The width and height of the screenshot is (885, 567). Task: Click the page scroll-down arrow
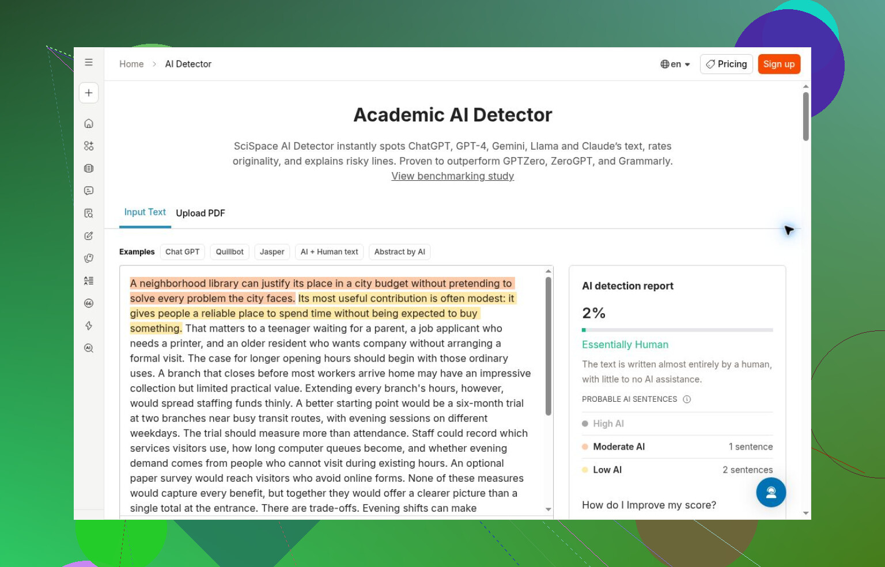point(805,513)
